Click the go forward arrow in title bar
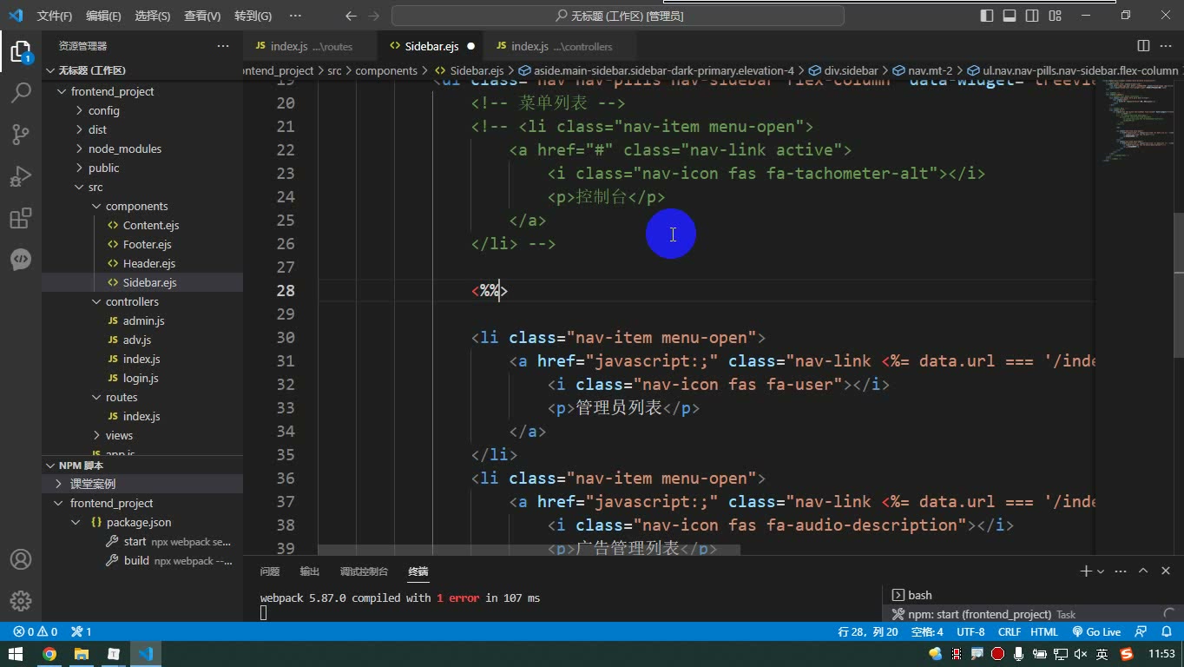The height and width of the screenshot is (667, 1184). pyautogui.click(x=374, y=16)
